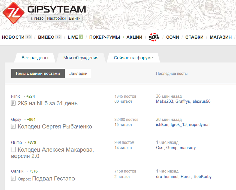Switch to Все разделы tab
The width and height of the screenshot is (236, 190).
click(x=35, y=58)
